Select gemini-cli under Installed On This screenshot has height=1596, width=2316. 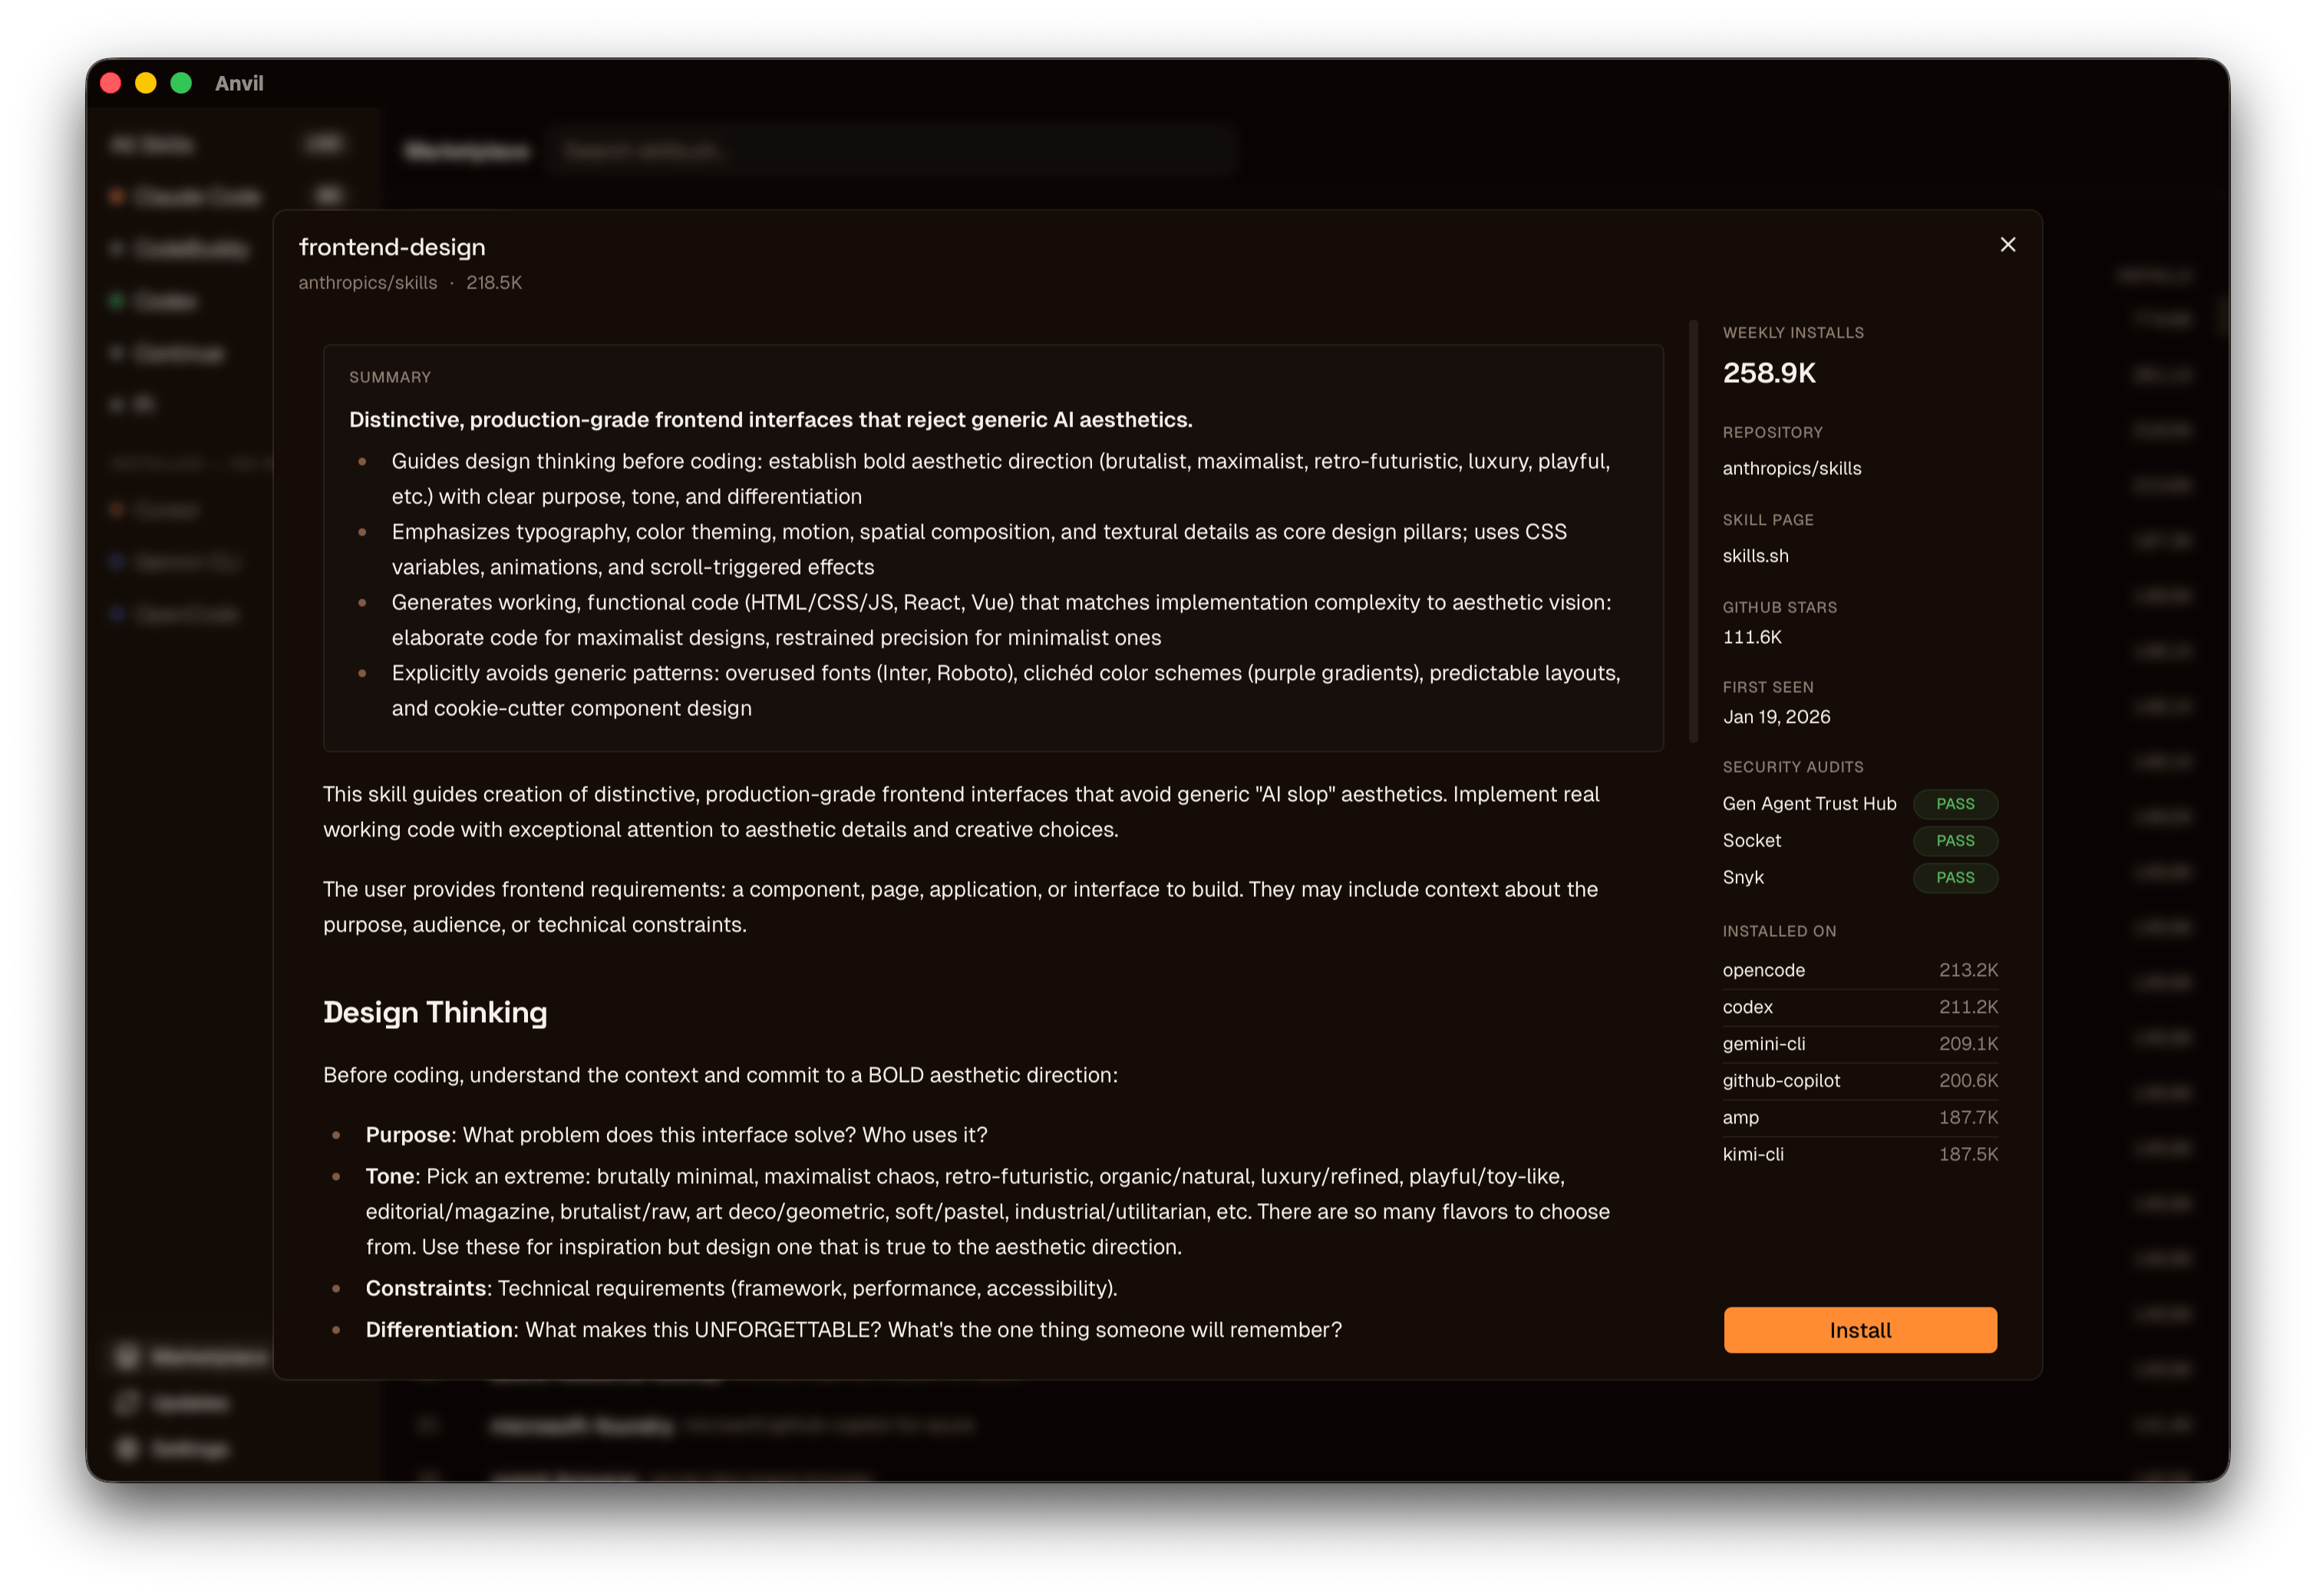coord(1763,1044)
